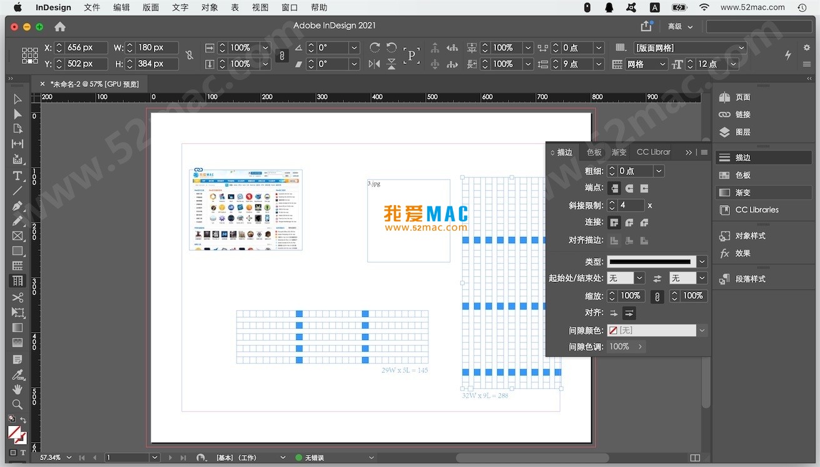Screen dimensions: 820x467
Task: Toggle constrain width and height proportions
Action: pyautogui.click(x=190, y=56)
